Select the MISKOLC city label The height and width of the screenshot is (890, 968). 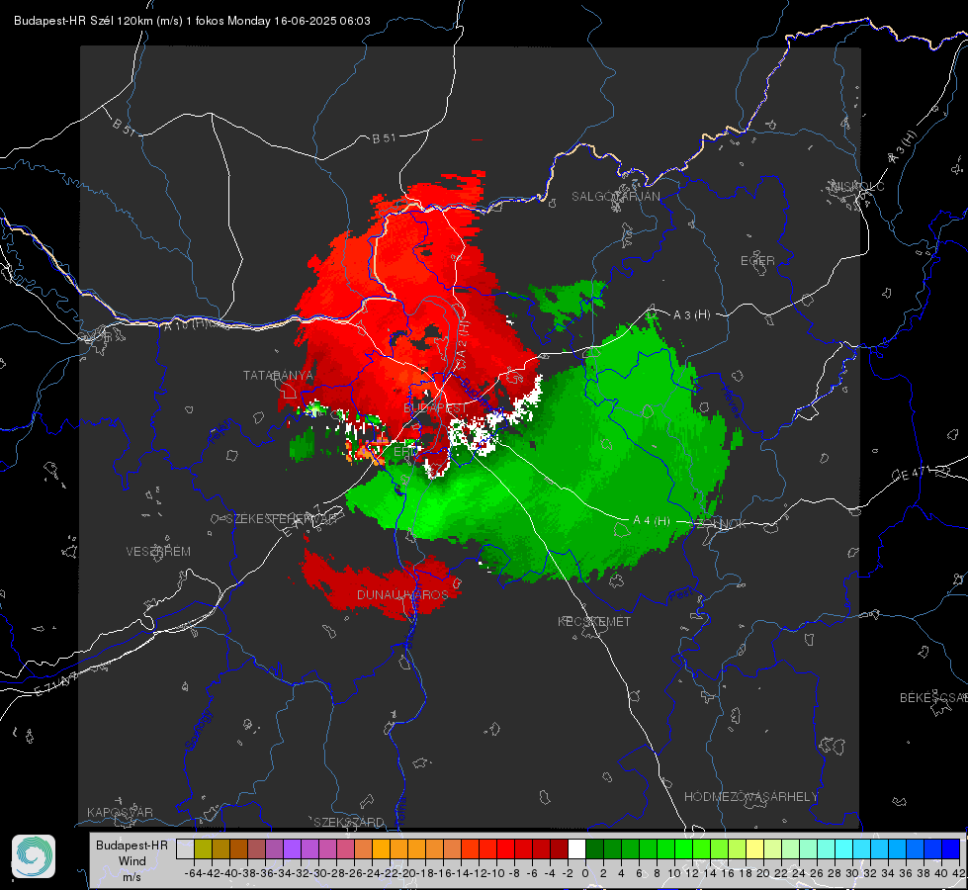[857, 187]
